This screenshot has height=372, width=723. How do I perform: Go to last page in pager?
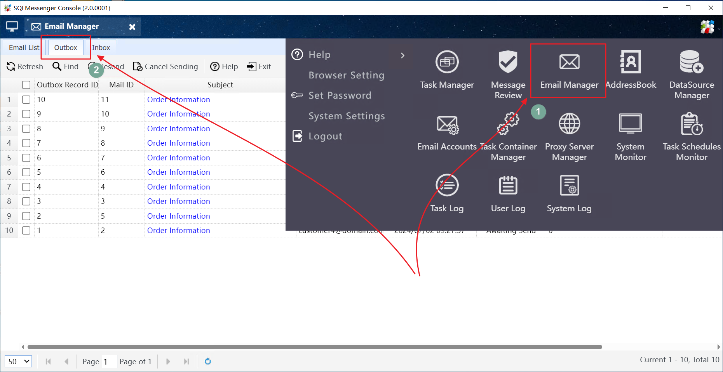(186, 362)
